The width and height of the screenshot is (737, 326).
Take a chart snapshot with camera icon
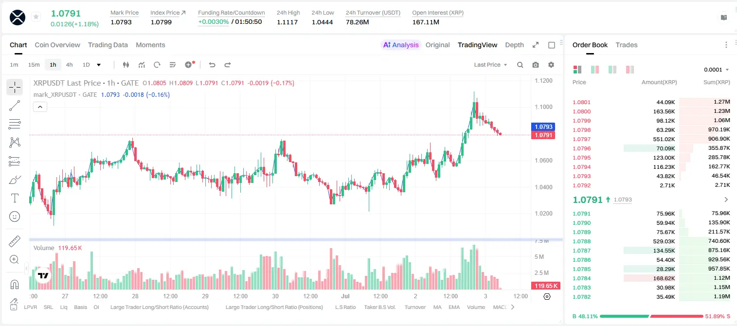click(x=536, y=65)
